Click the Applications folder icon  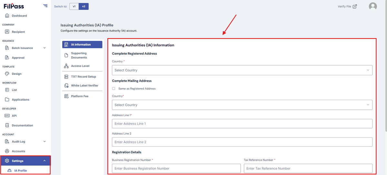click(x=7, y=99)
